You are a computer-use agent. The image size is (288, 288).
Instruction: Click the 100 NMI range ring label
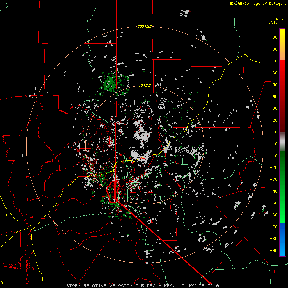(x=145, y=26)
